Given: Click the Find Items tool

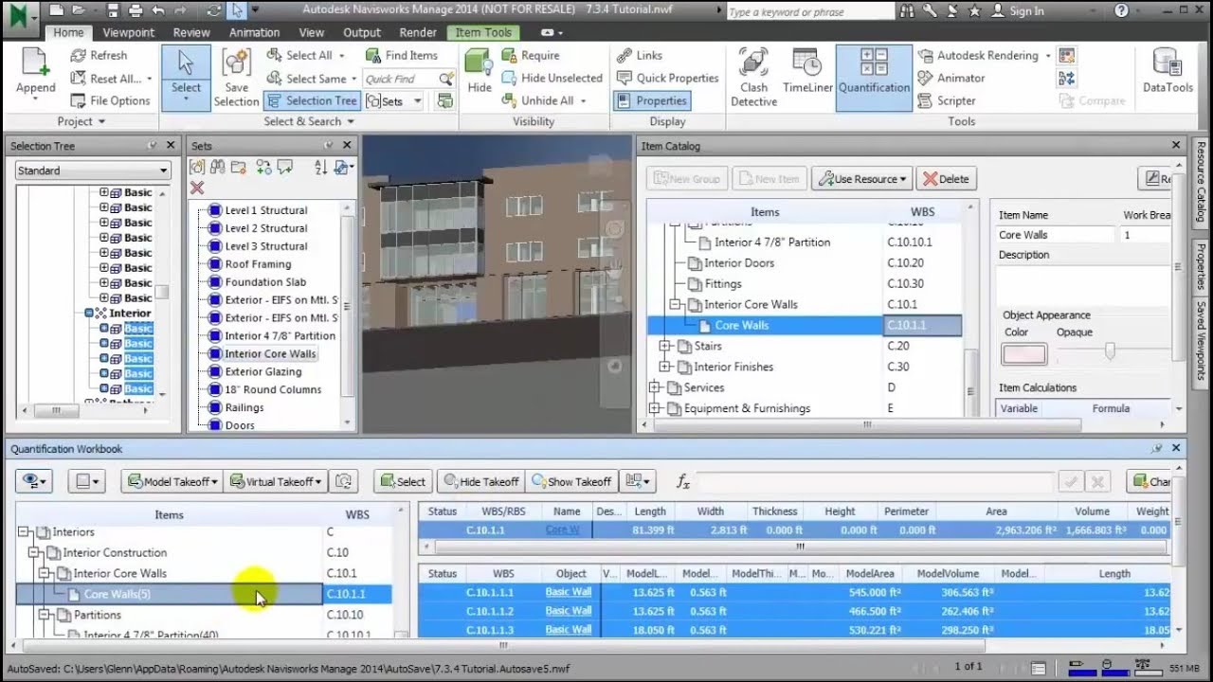Looking at the screenshot, I should coord(402,56).
